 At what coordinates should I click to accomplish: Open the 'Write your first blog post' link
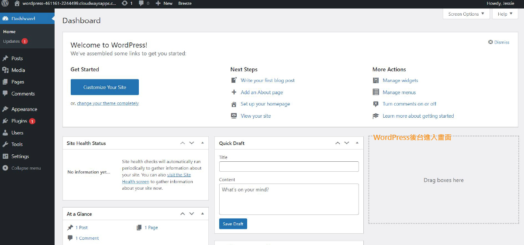(x=267, y=80)
